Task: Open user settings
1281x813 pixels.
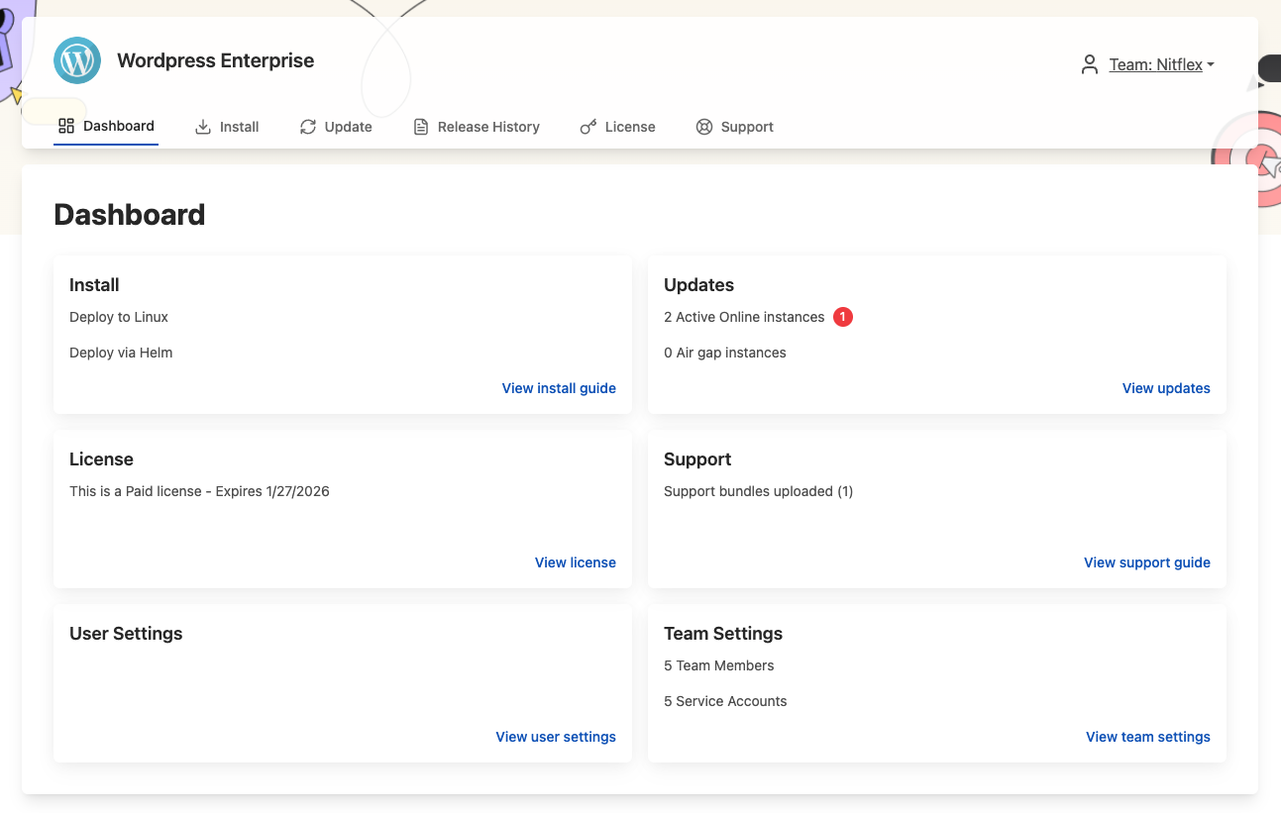Action: pos(555,737)
